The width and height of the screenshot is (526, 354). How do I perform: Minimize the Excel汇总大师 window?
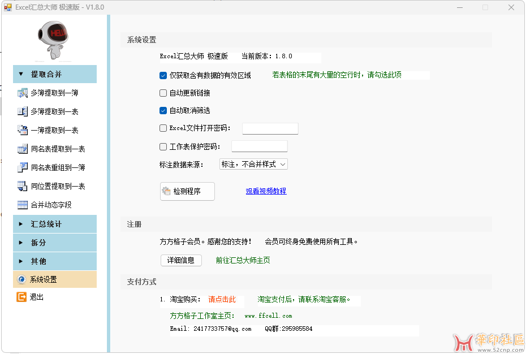click(x=460, y=7)
